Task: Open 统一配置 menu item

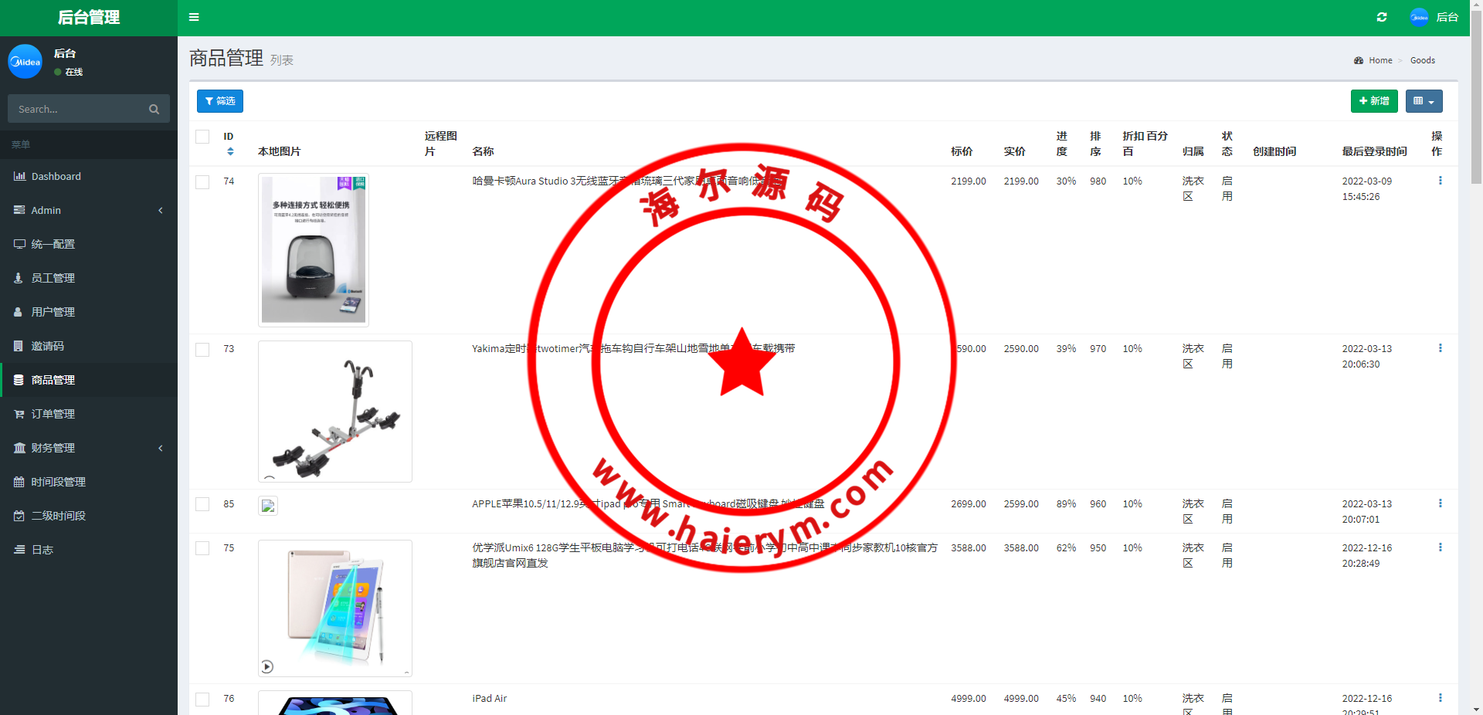Action: (x=89, y=244)
